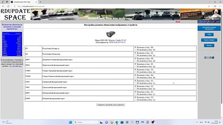Reload the page with the refresh icon
The height and width of the screenshot is (125, 223).
pos(8,6)
